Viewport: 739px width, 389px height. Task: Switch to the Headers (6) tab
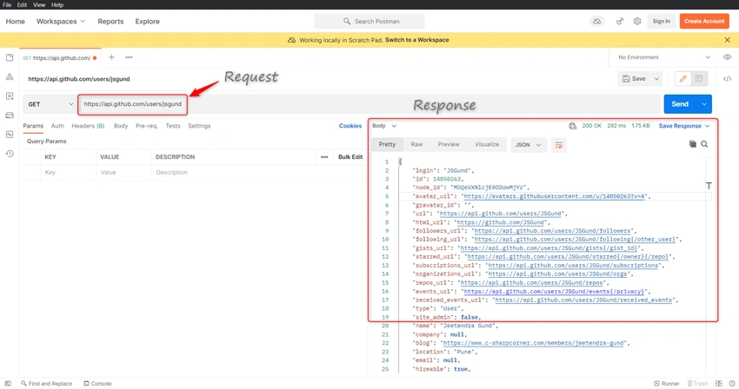point(88,126)
